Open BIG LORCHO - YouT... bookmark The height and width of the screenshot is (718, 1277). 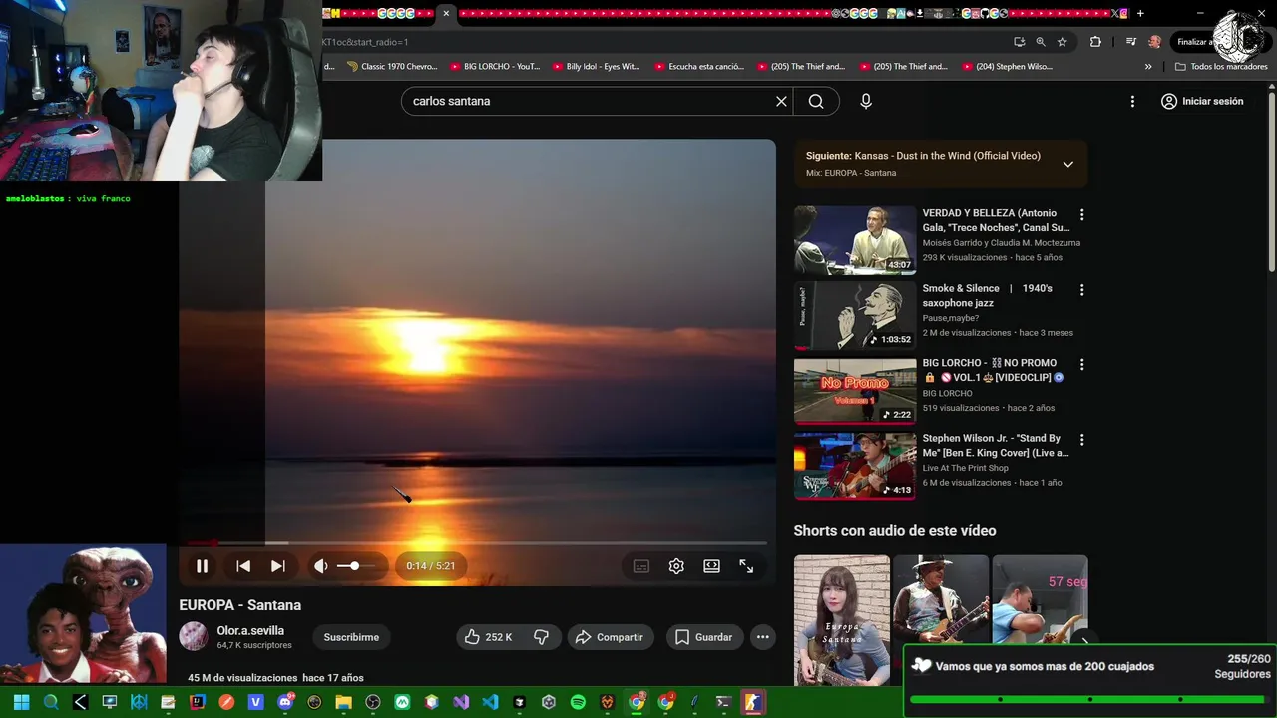point(495,67)
